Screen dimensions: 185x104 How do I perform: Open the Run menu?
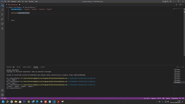coord(26,1)
